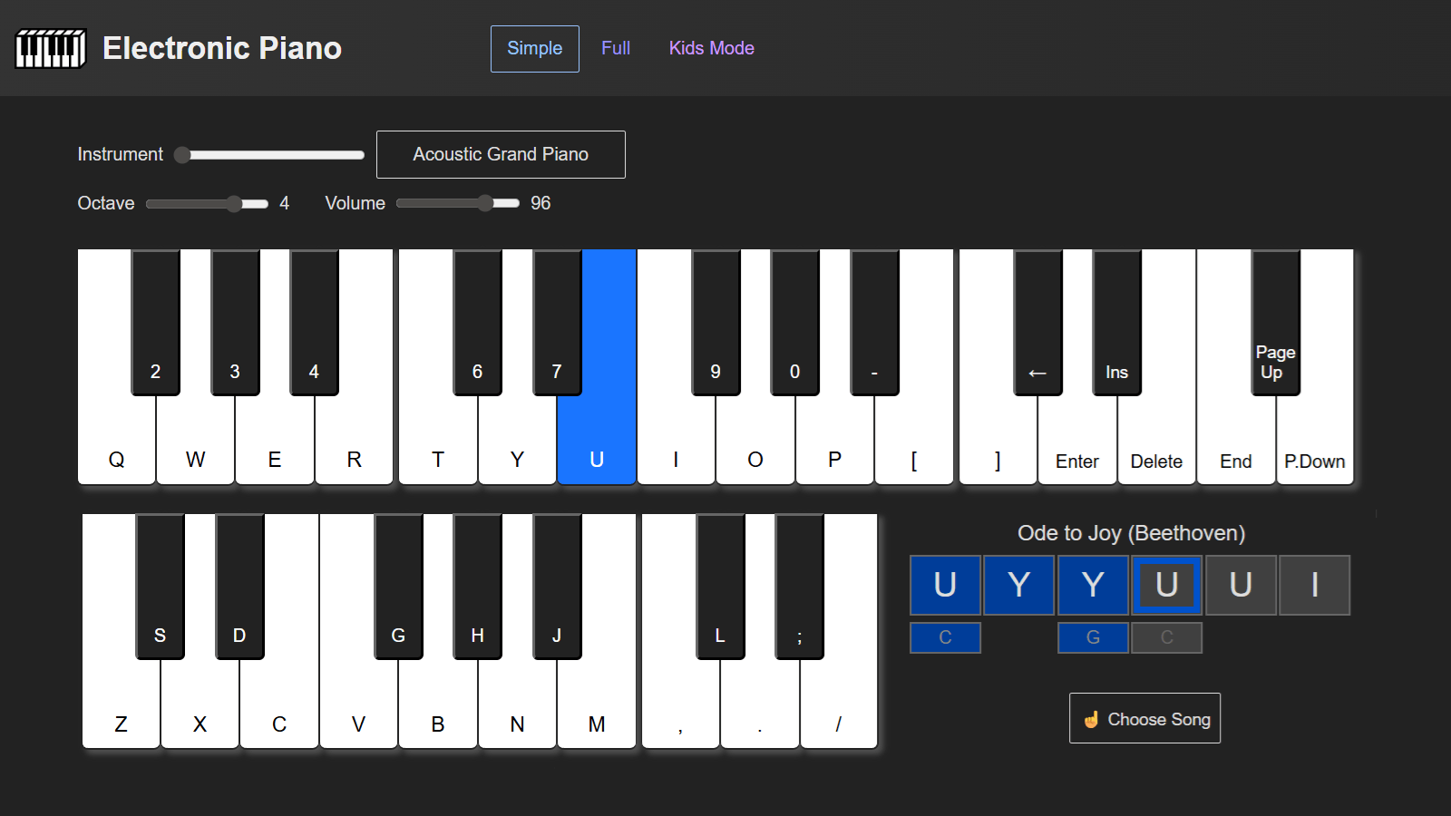This screenshot has width=1451, height=816.
Task: Switch to Simple mode tab
Action: point(534,49)
